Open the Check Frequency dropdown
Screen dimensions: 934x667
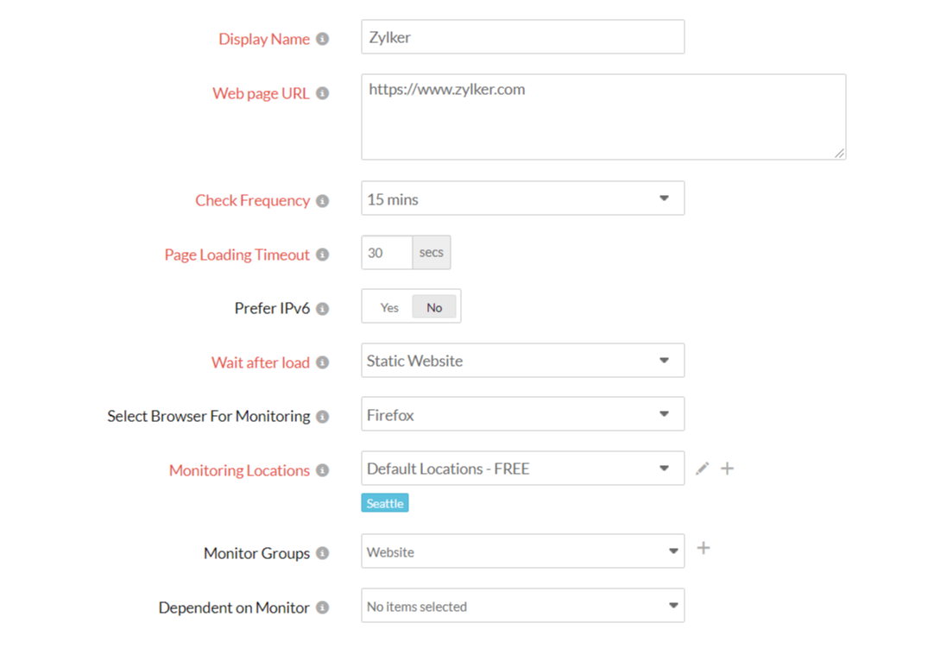tap(522, 198)
